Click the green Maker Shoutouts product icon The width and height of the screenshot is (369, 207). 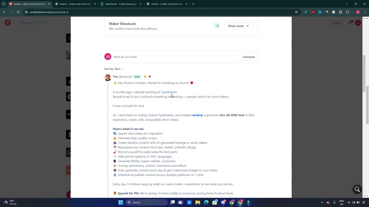click(217, 26)
